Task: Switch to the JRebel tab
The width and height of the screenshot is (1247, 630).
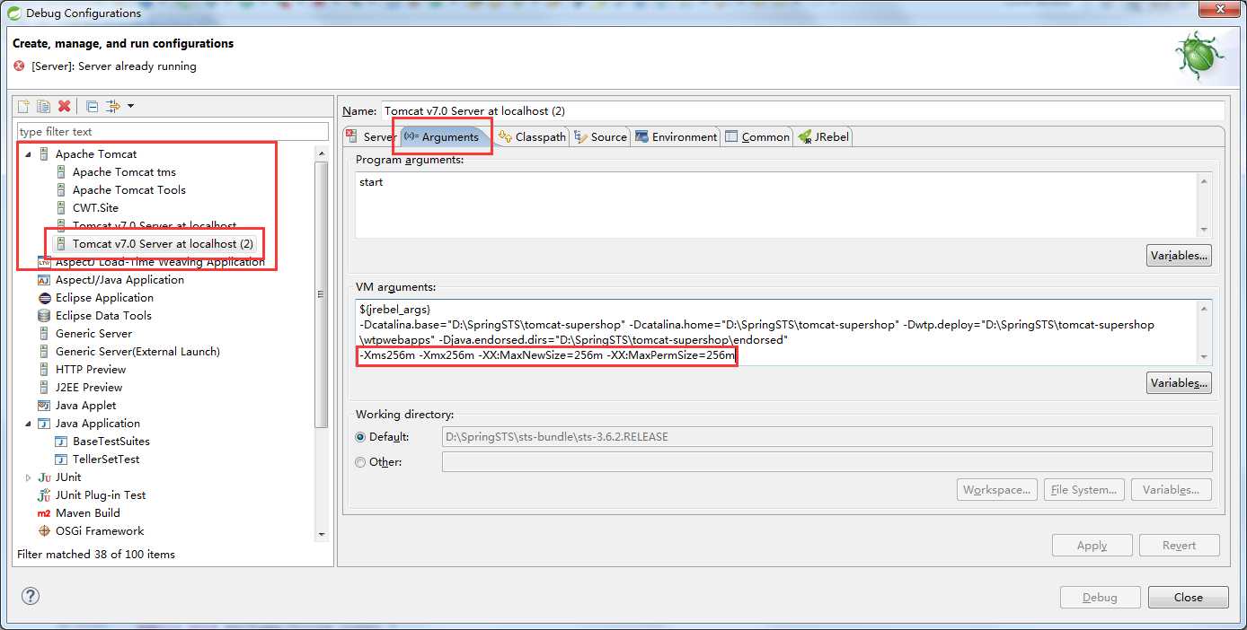Action: pos(823,136)
